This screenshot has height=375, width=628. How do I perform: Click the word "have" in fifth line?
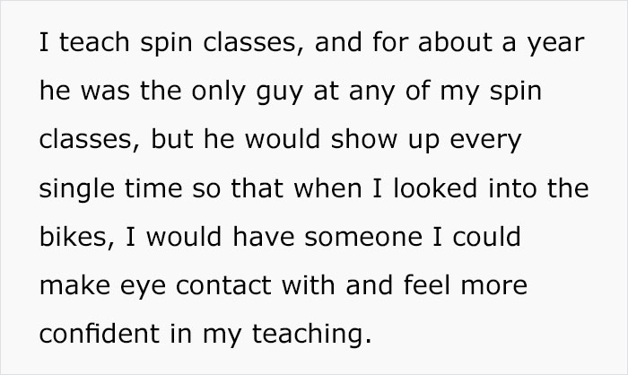[263, 237]
